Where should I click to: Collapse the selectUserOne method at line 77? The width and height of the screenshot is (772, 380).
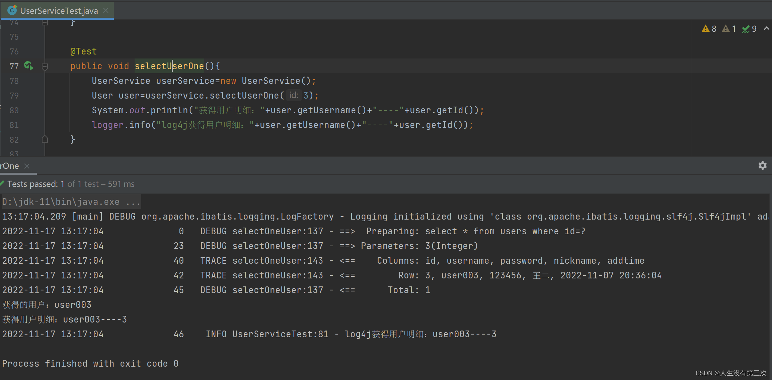click(45, 66)
